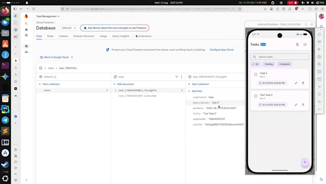
Task: Select the All filter chip
Action: [256, 64]
